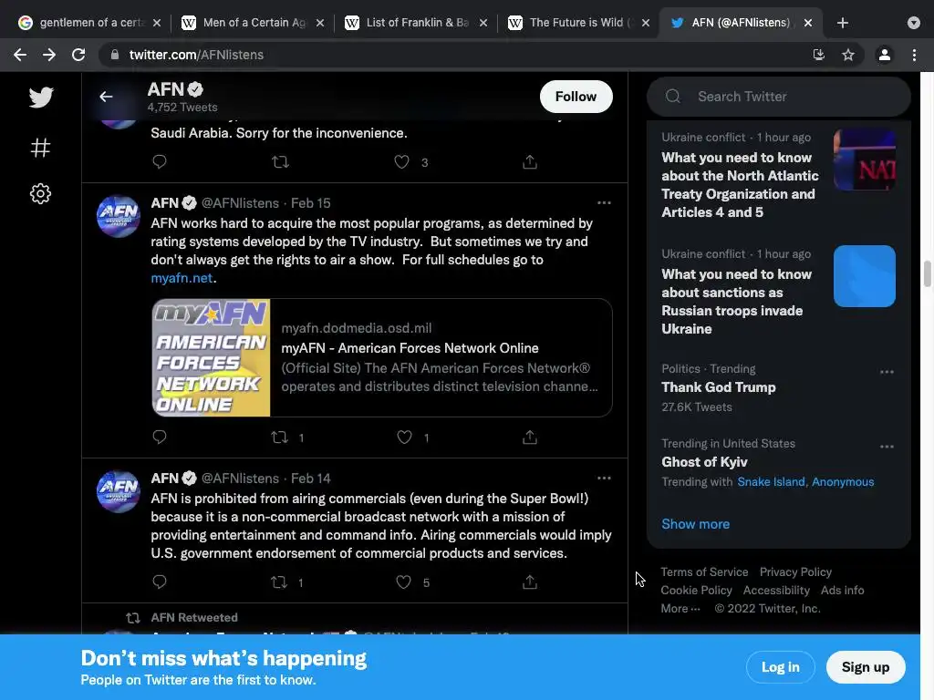Click Log in button in banner
This screenshot has height=700, width=934.
coord(781,667)
